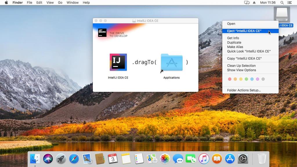The image size is (297, 167).
Task: Select Quick Look "IntelliJ IDEA CE"
Action: coord(250,51)
